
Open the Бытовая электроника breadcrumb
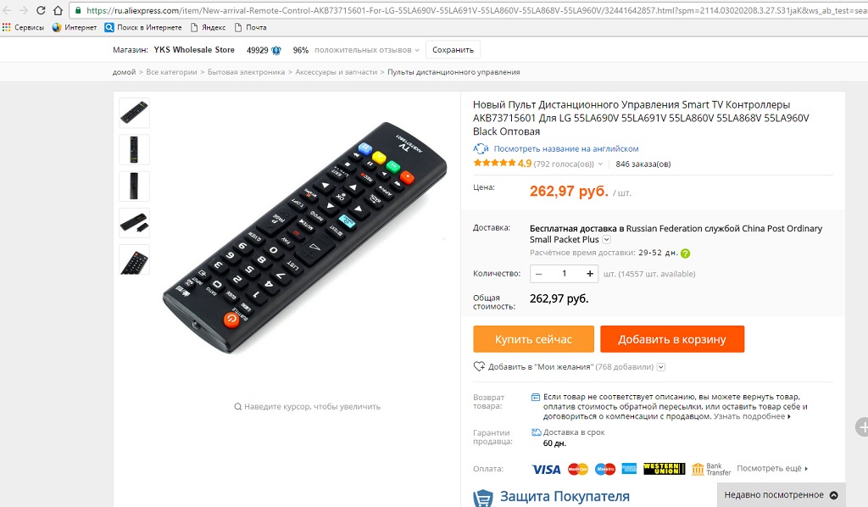(x=247, y=72)
